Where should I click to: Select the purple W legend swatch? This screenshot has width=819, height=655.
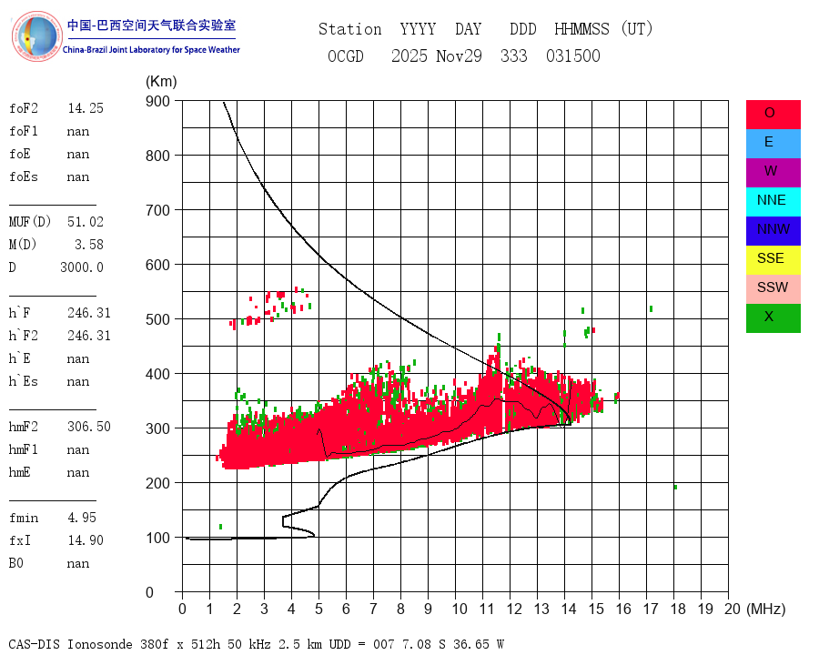pos(773,172)
